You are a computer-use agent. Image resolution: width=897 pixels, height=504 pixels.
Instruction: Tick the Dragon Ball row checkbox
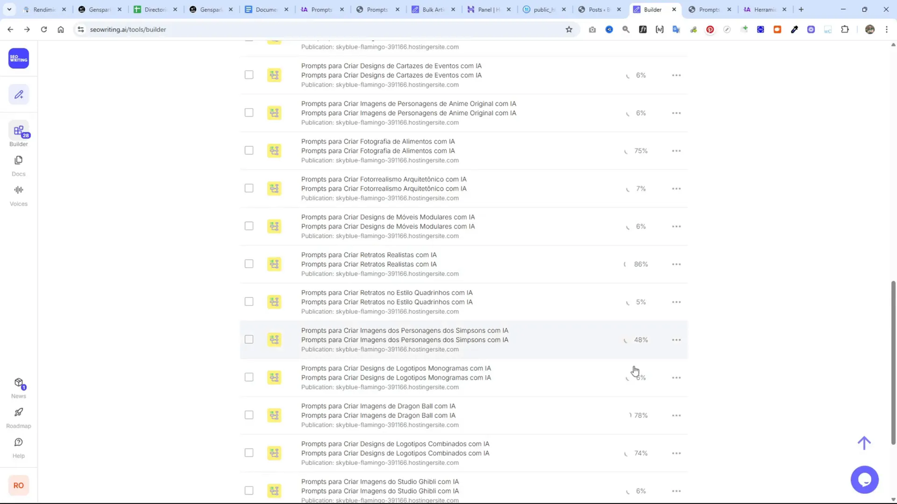249,415
